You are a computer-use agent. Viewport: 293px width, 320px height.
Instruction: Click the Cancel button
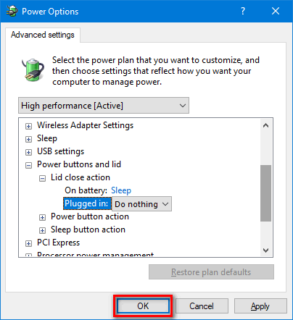(202, 306)
